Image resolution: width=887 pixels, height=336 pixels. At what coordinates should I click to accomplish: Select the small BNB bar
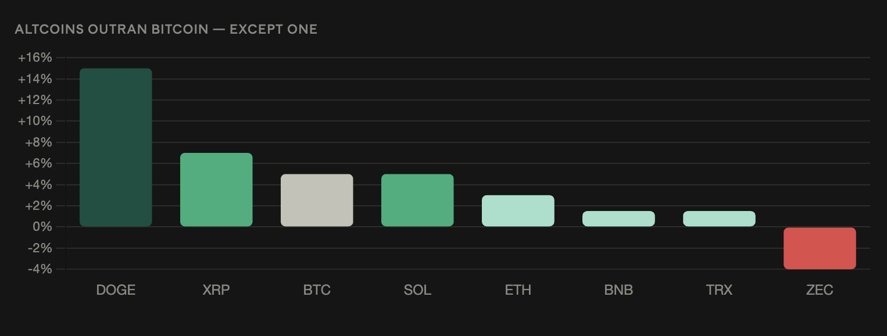point(618,219)
